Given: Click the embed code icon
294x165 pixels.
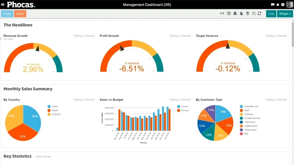Looking at the screenshot, I should 222,13.
